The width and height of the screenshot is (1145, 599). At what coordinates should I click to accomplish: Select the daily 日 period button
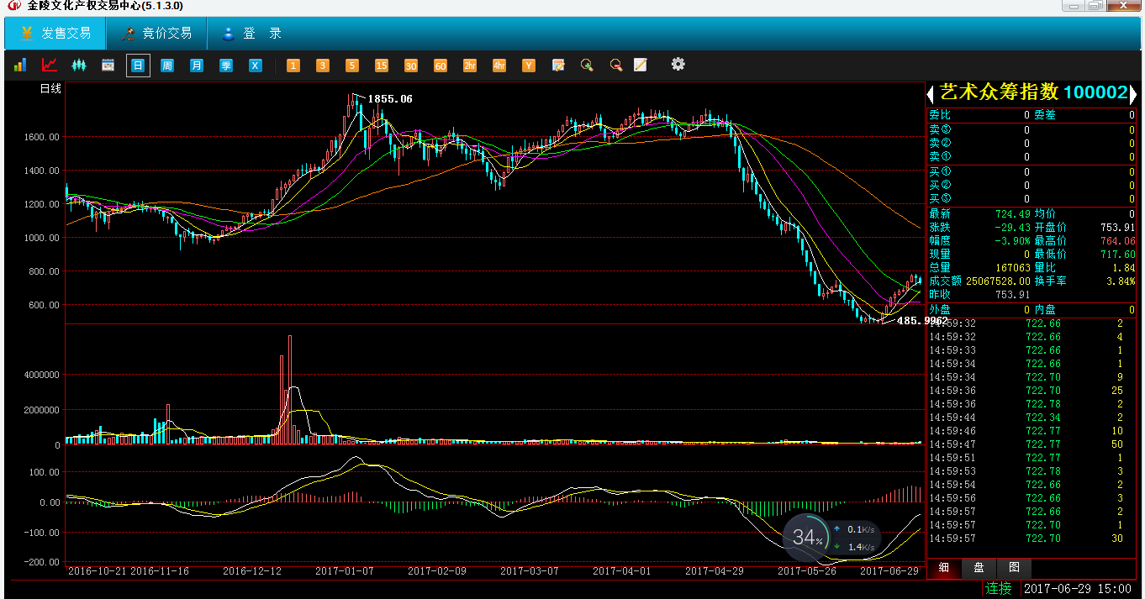coord(138,65)
